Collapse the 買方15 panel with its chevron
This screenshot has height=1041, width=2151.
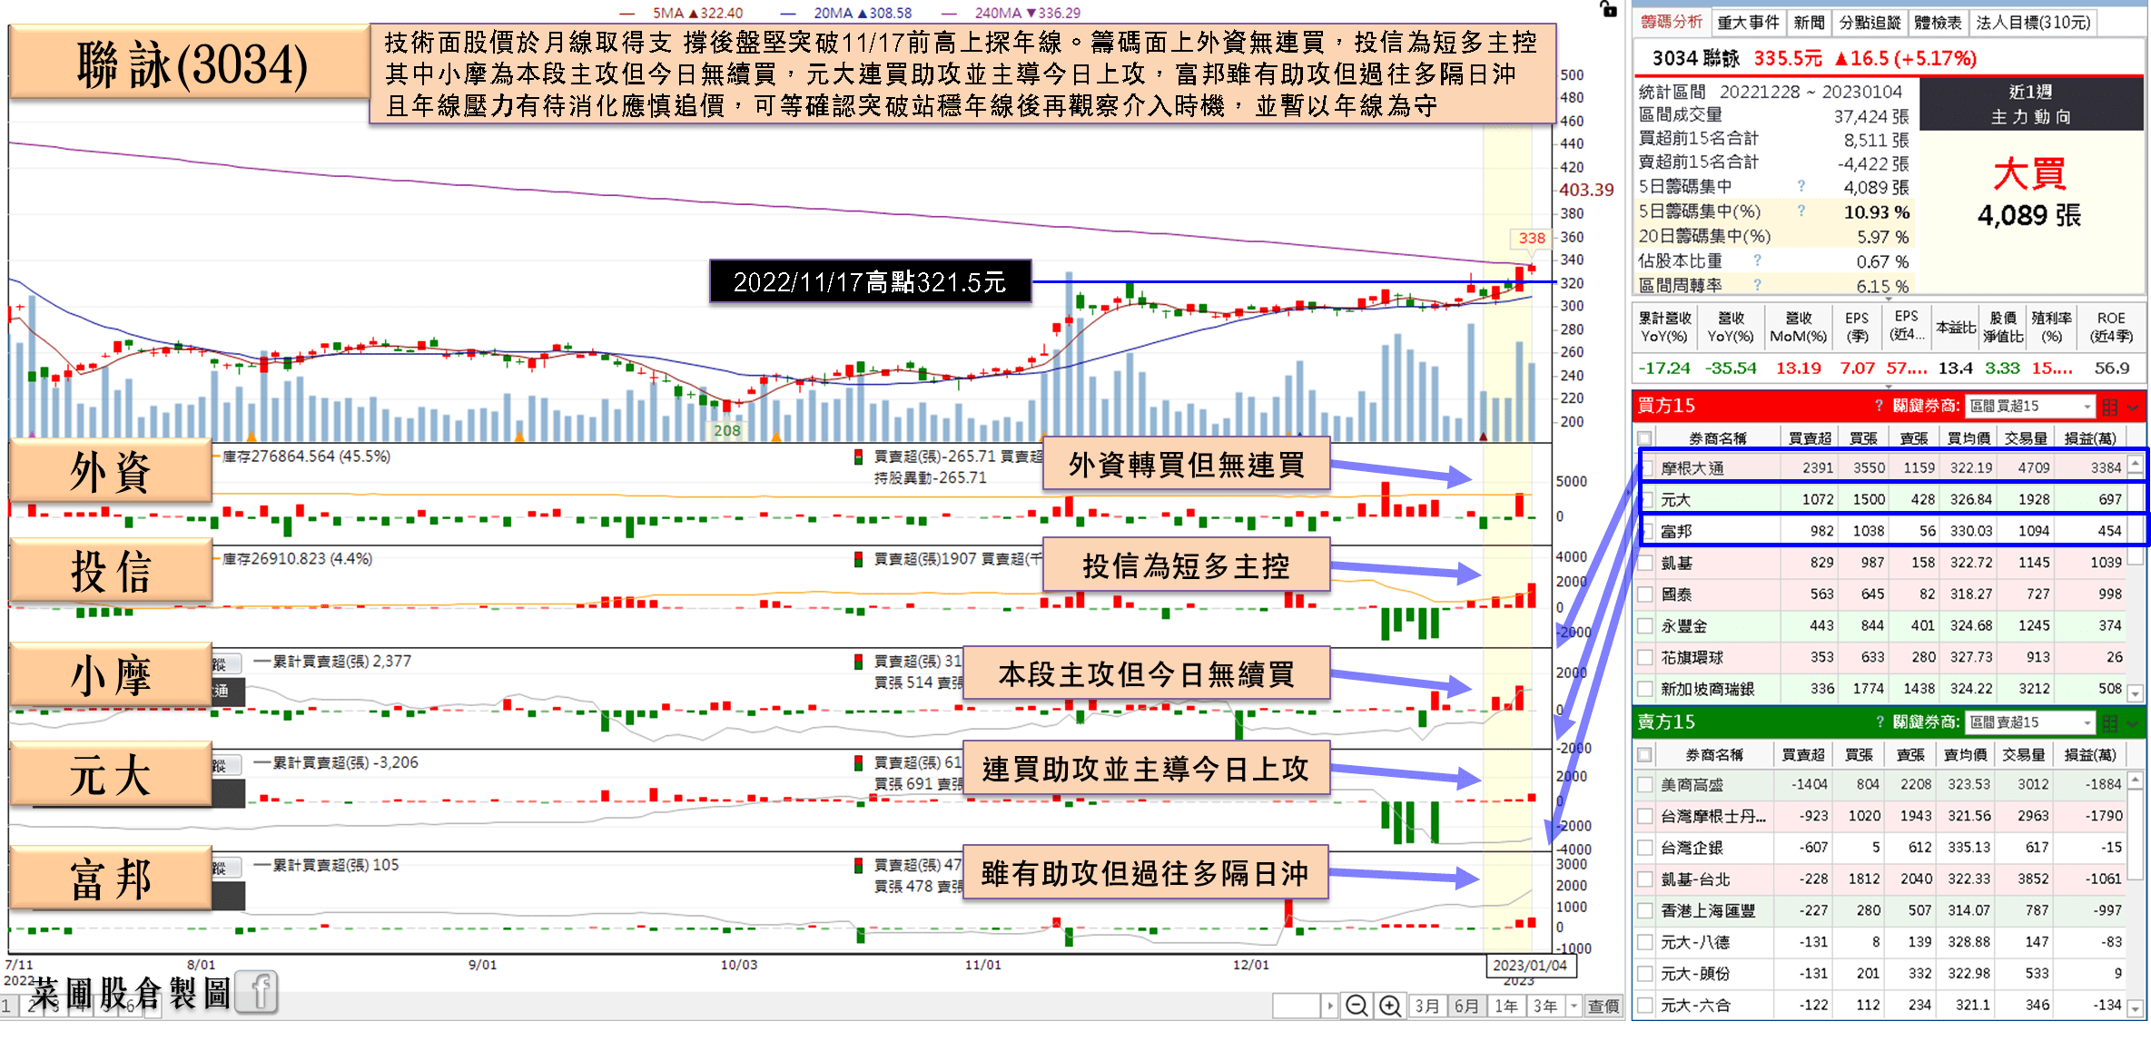pyautogui.click(x=2133, y=407)
